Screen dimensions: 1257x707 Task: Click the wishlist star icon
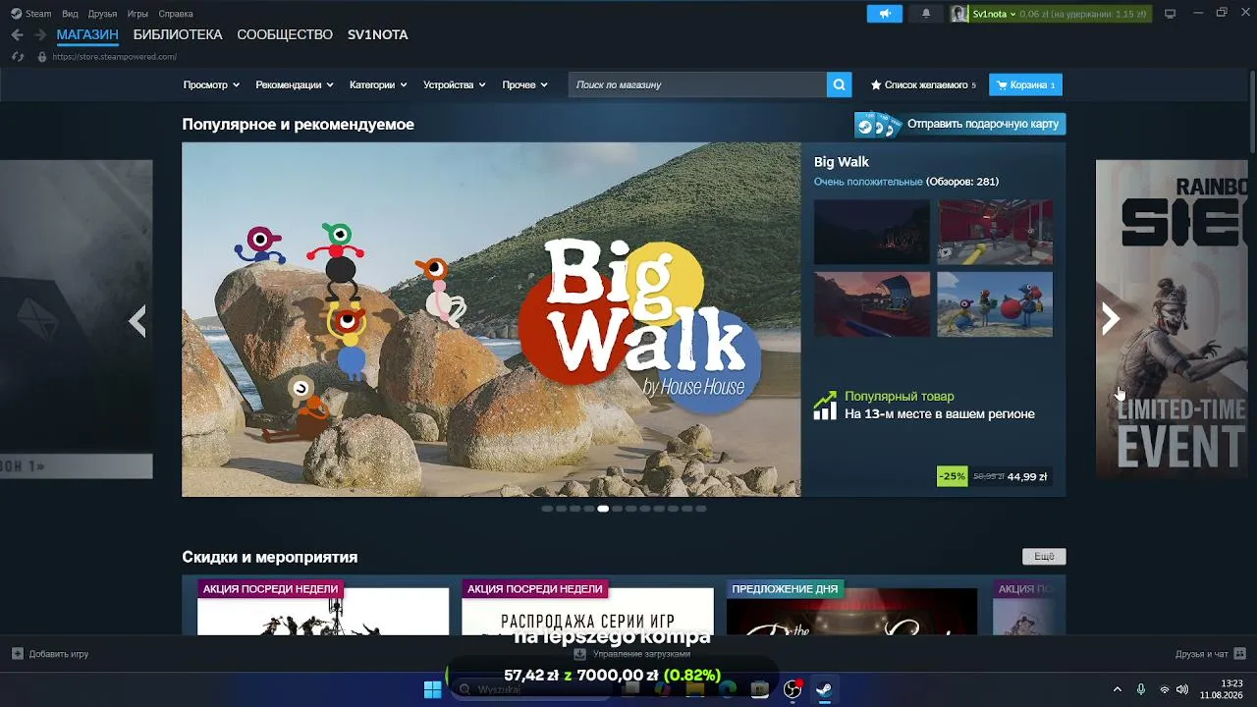point(876,85)
